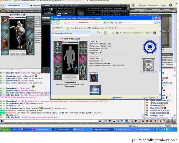Open the passport gift thumbnail under Подарки
Image resolution: width=179 pixels, height=143 pixels.
94,78
